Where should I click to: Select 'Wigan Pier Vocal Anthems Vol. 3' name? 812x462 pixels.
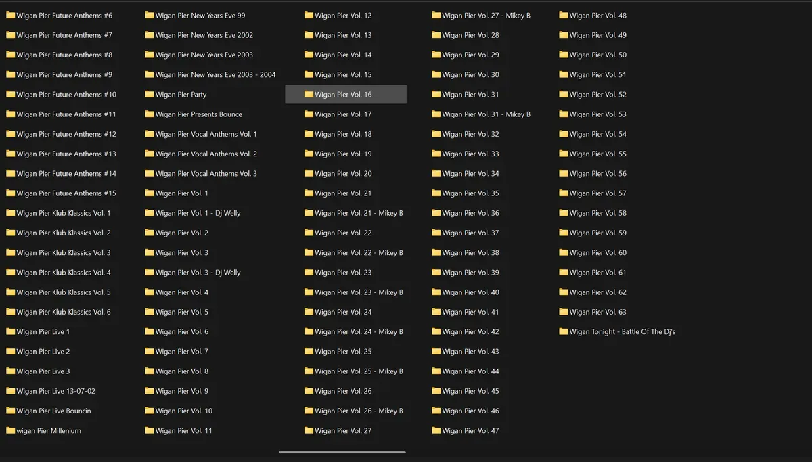[x=206, y=174]
